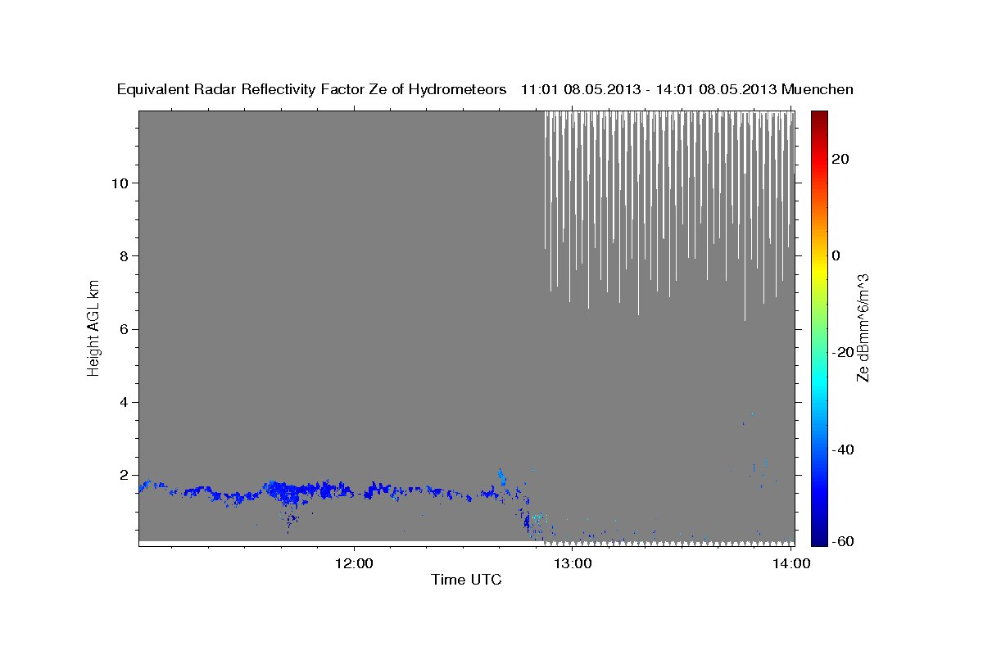Click the colorbar label 0
Screen dimensions: 983x655
click(836, 255)
